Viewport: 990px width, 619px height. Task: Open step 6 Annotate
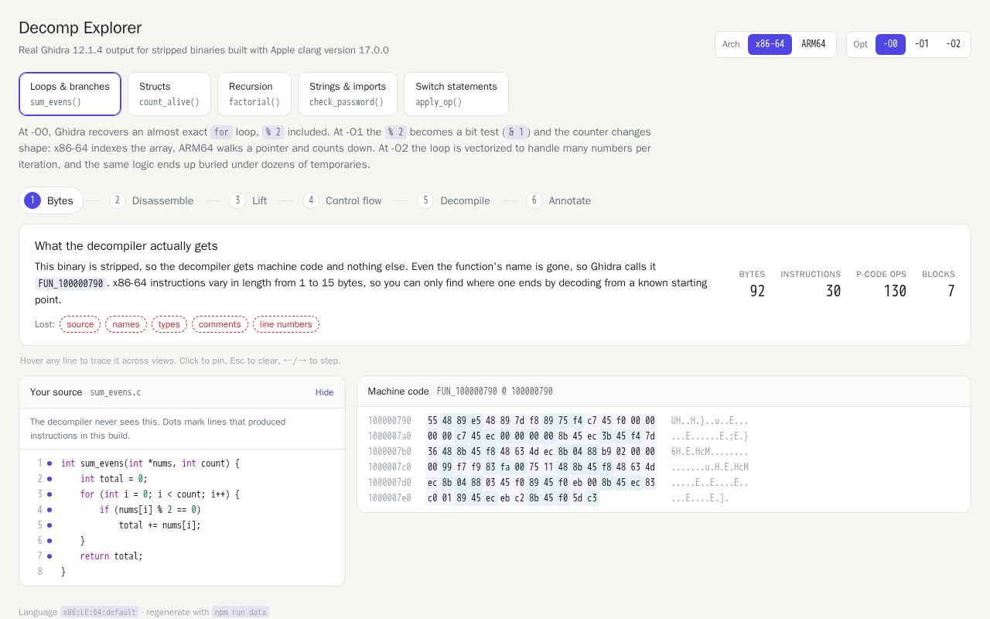point(559,200)
